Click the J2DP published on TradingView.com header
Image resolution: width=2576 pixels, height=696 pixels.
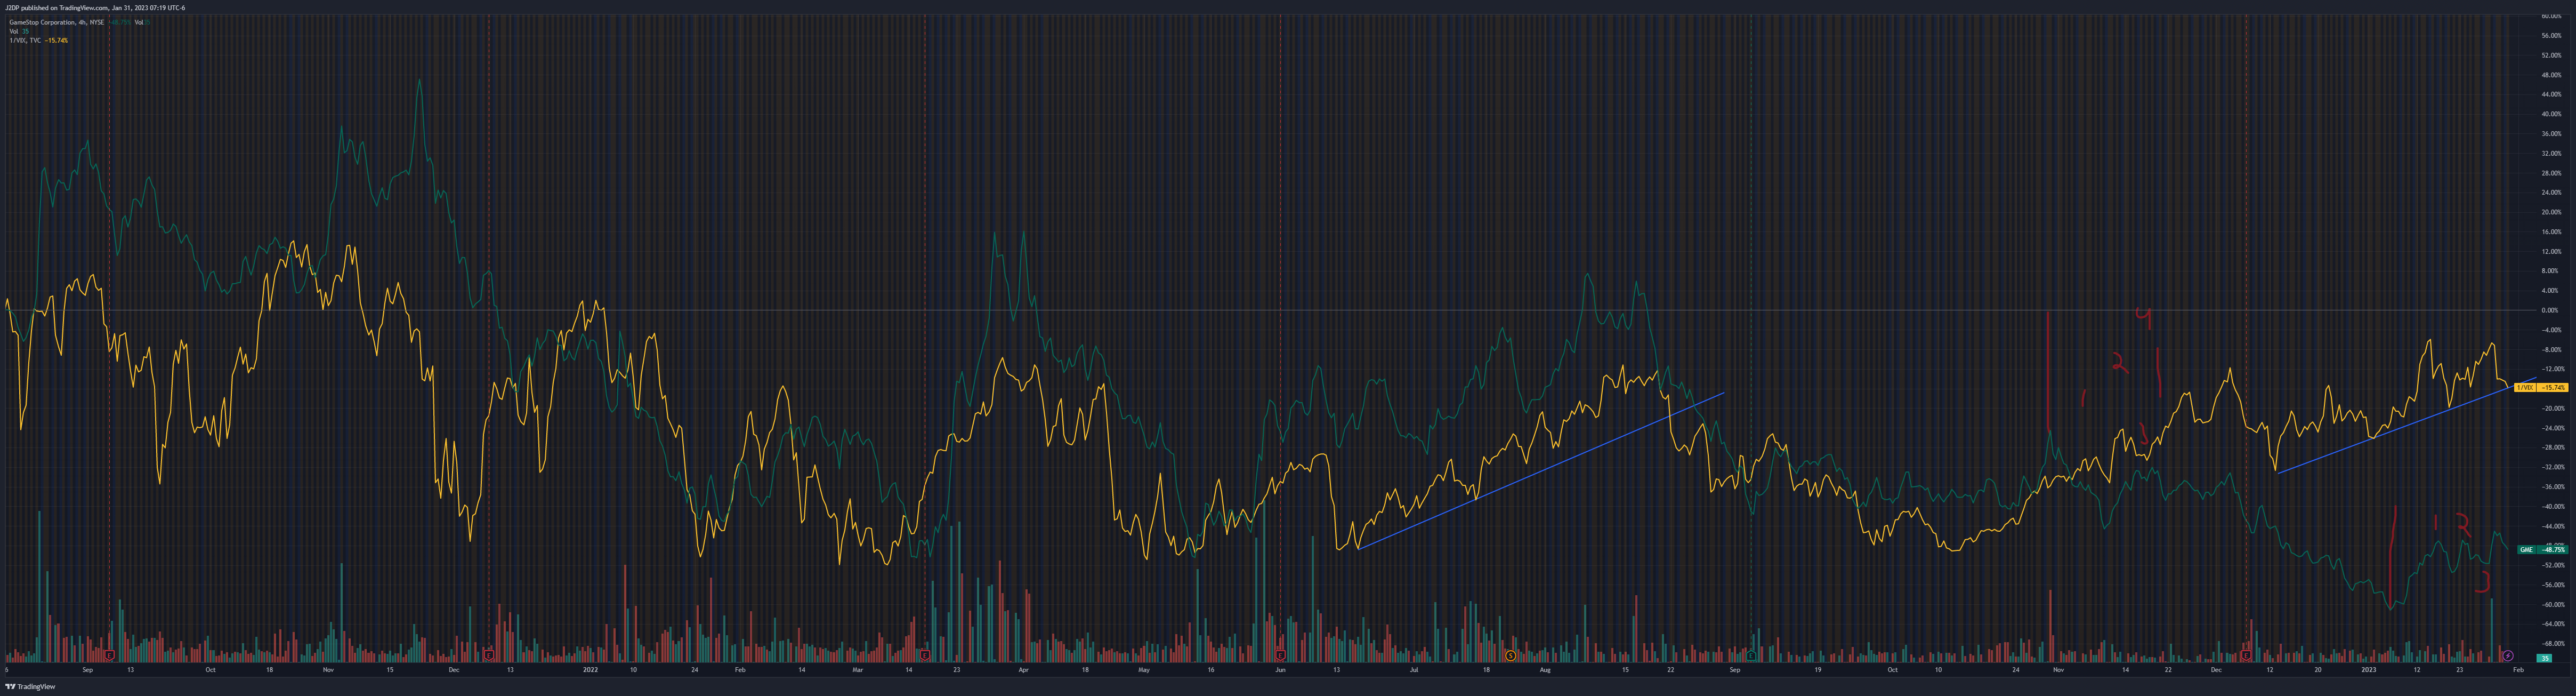point(95,7)
